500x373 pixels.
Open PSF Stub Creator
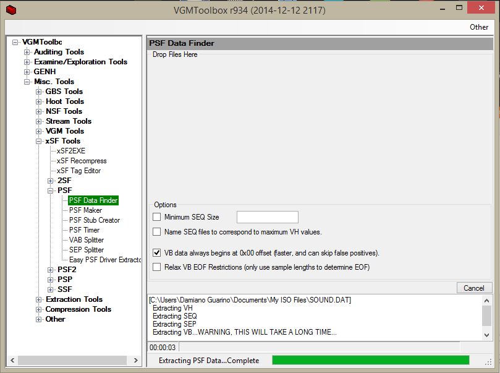tap(95, 220)
